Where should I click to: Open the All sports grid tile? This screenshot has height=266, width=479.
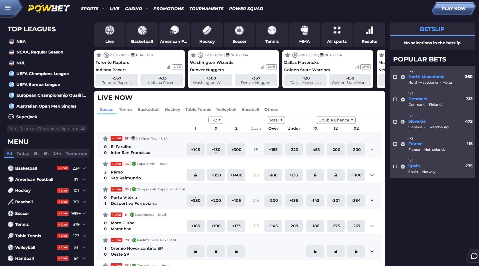pyautogui.click(x=337, y=35)
